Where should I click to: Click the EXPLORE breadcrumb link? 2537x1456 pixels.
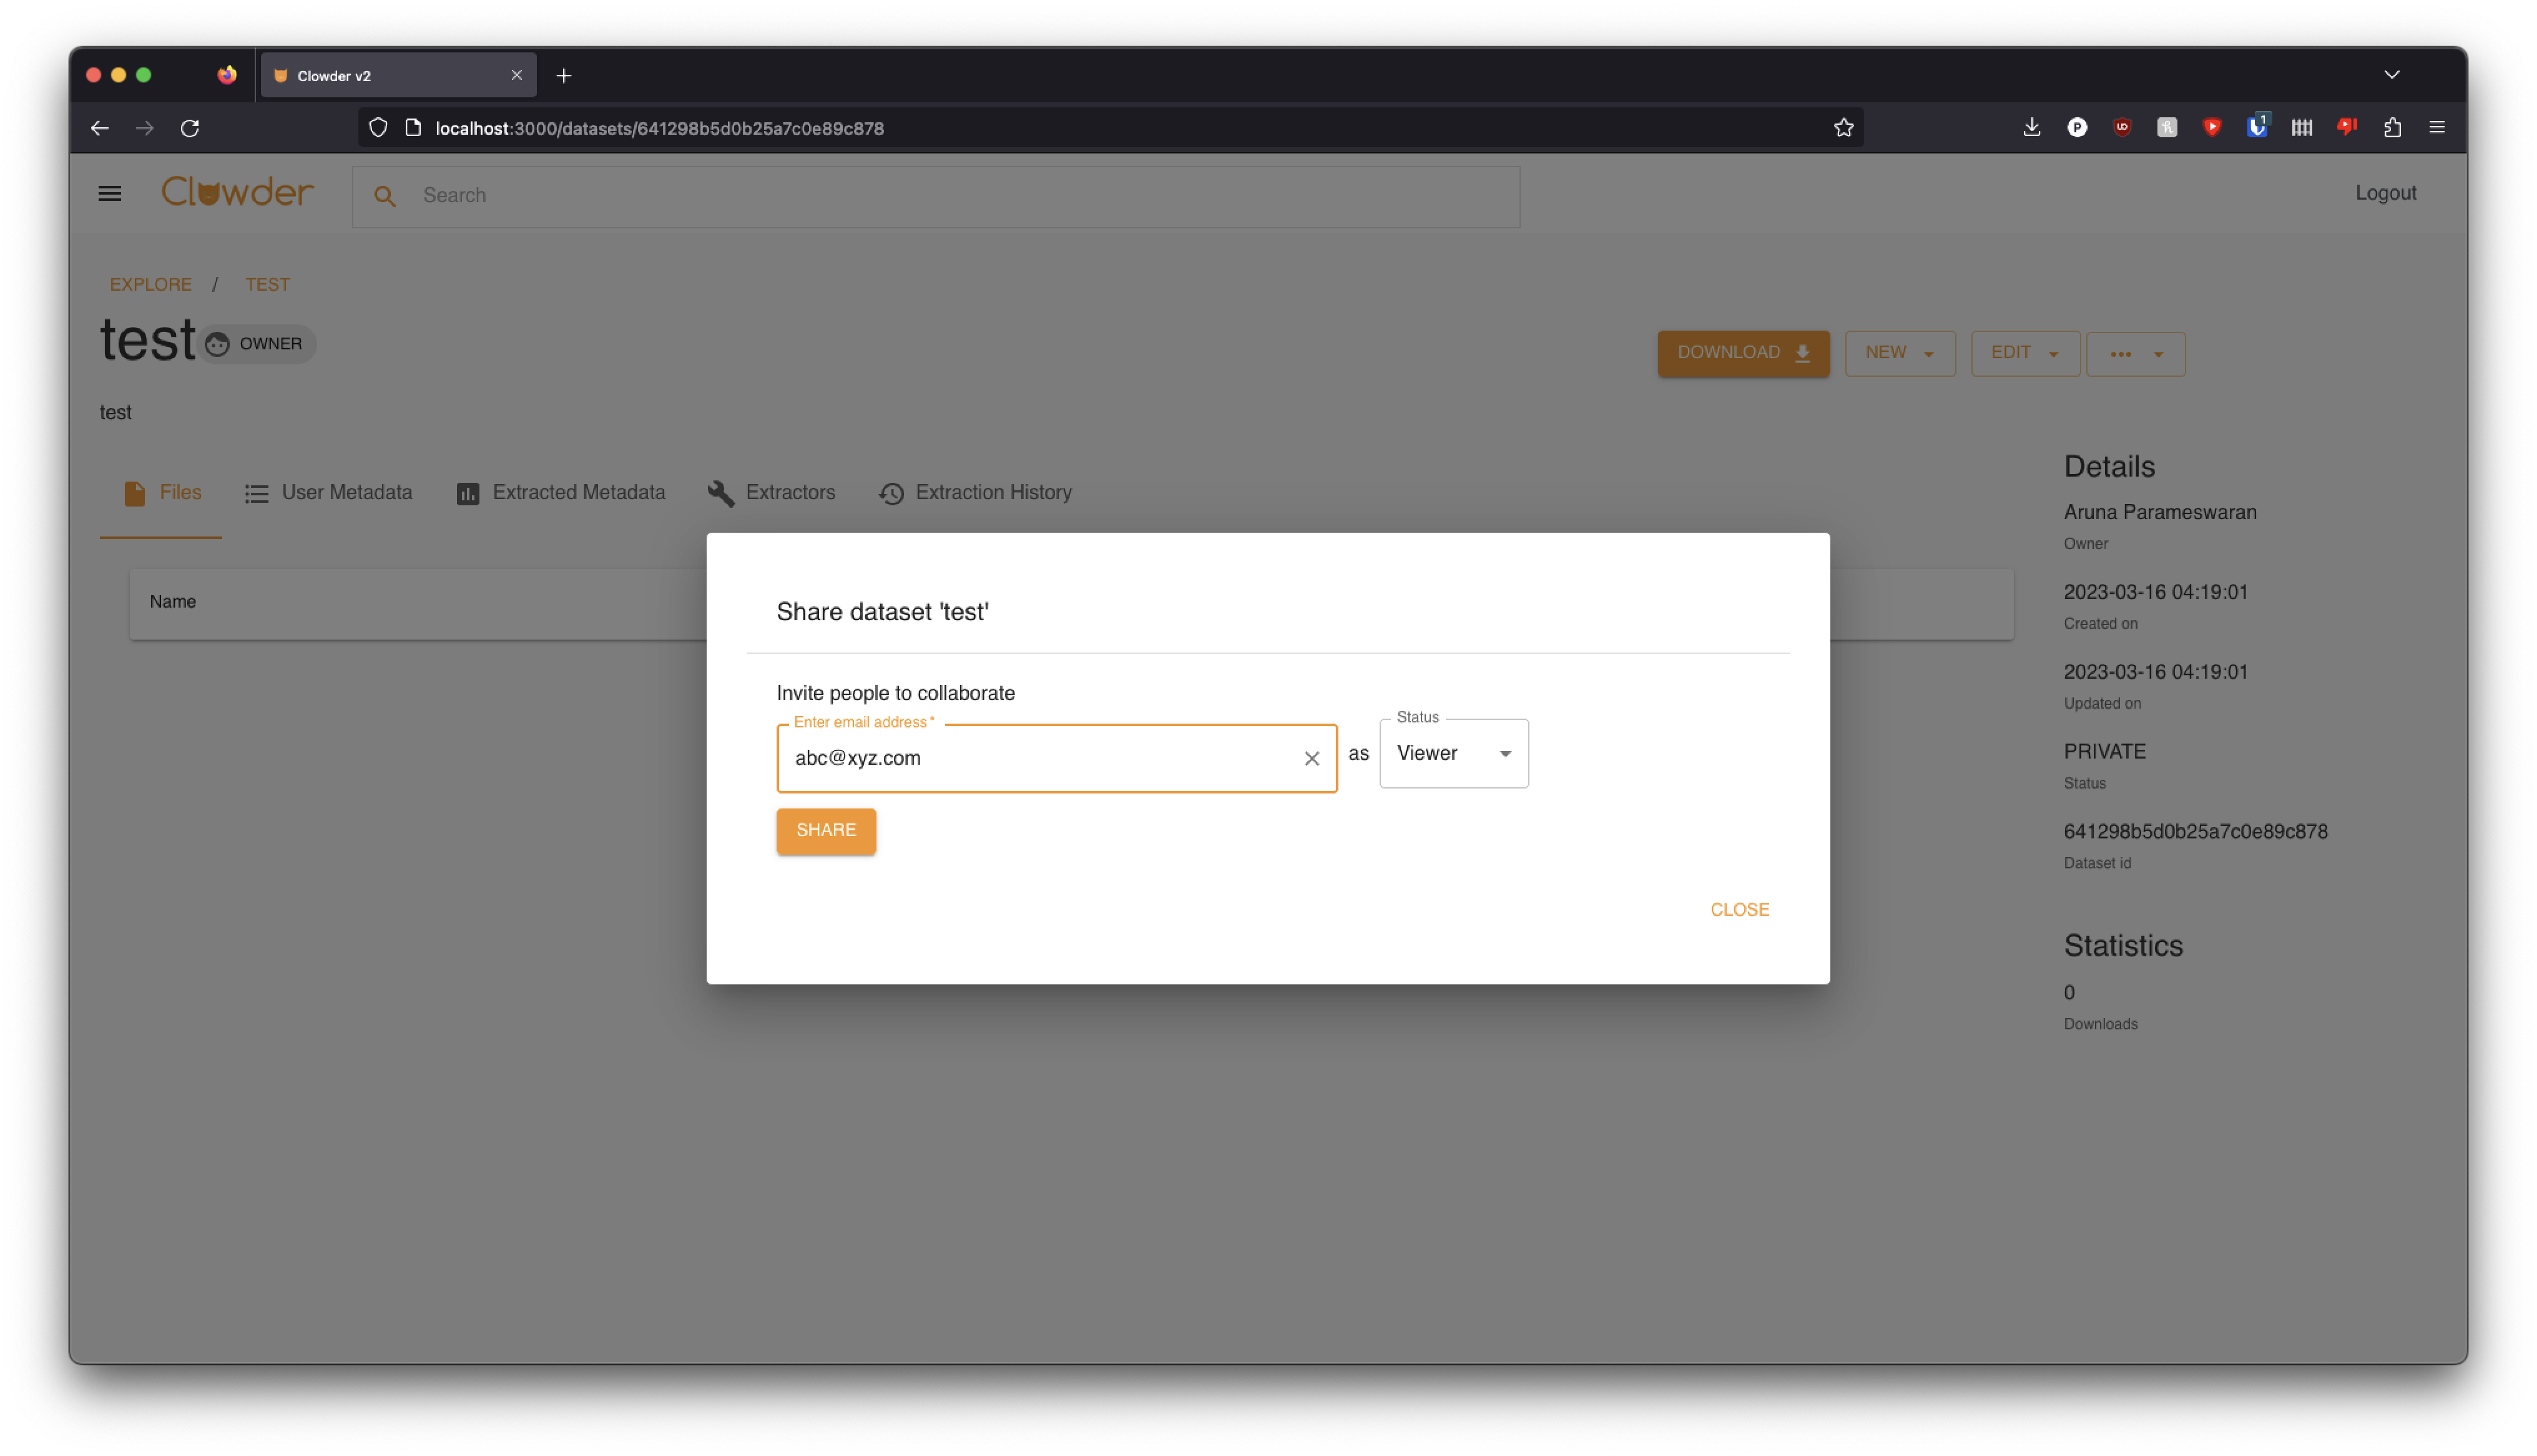coord(151,285)
